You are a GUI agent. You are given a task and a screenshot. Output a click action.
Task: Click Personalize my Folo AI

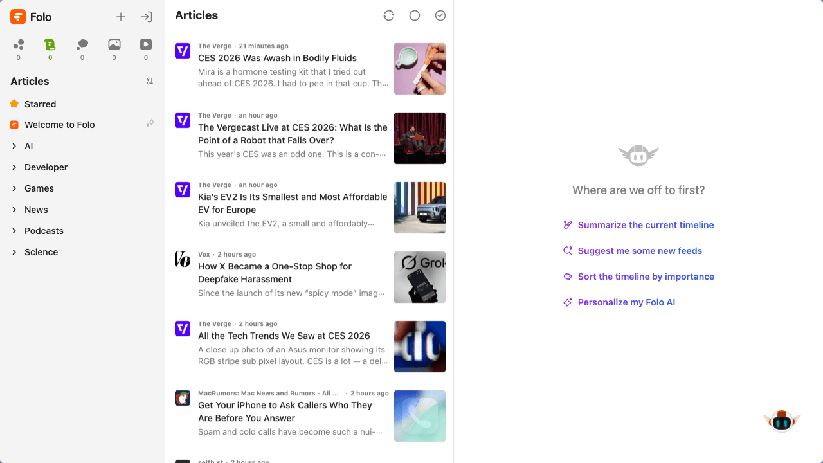pyautogui.click(x=626, y=302)
